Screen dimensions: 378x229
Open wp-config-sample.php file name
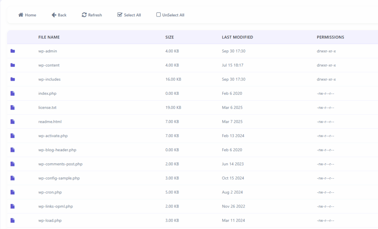tap(59, 178)
